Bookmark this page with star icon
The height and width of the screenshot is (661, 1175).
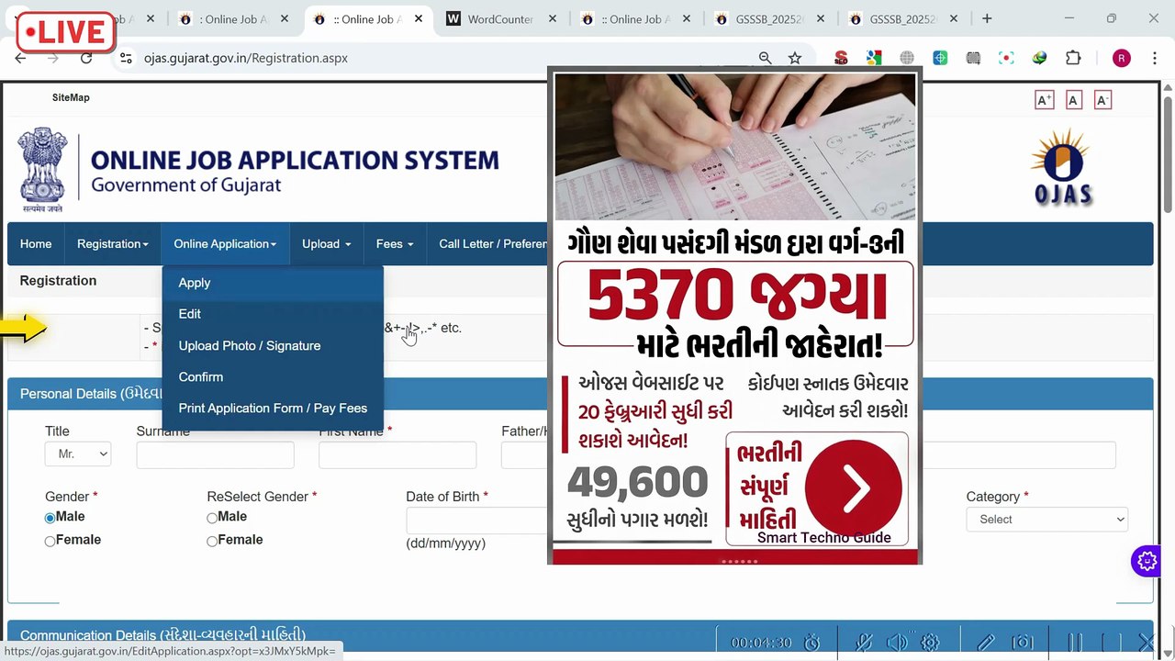tap(795, 58)
